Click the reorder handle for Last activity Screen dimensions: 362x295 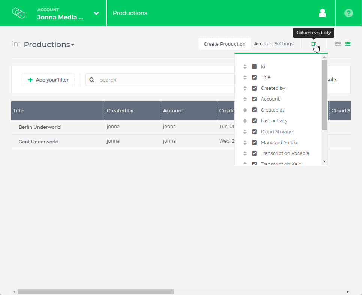click(245, 121)
